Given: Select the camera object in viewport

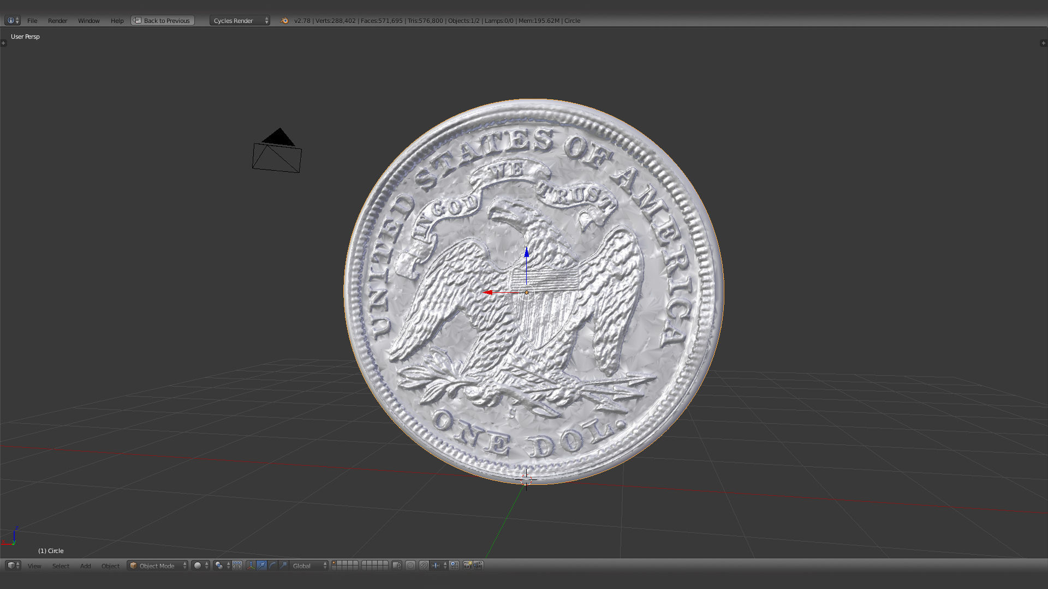Looking at the screenshot, I should tap(277, 151).
